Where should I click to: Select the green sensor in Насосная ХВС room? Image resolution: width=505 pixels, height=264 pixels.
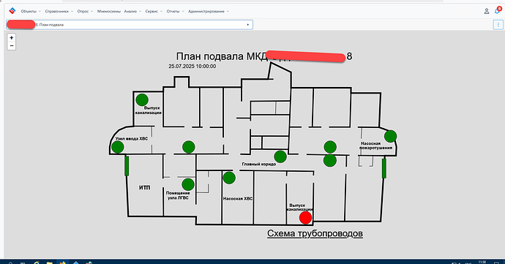coord(229,178)
